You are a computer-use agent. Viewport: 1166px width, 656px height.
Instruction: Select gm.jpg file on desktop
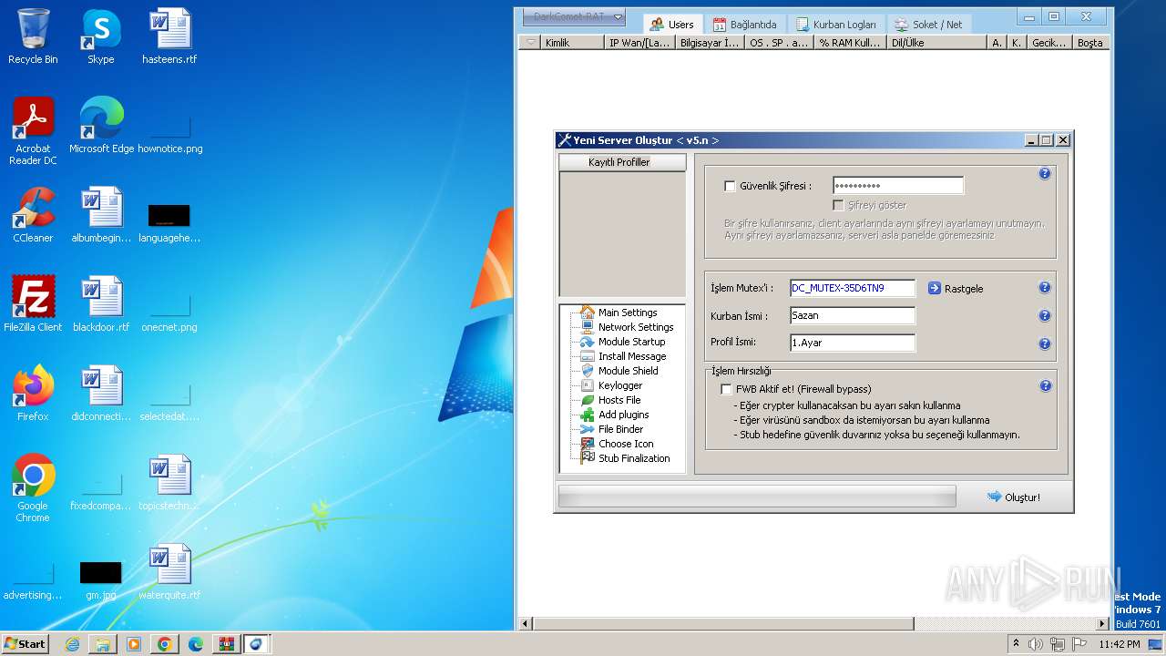click(101, 579)
